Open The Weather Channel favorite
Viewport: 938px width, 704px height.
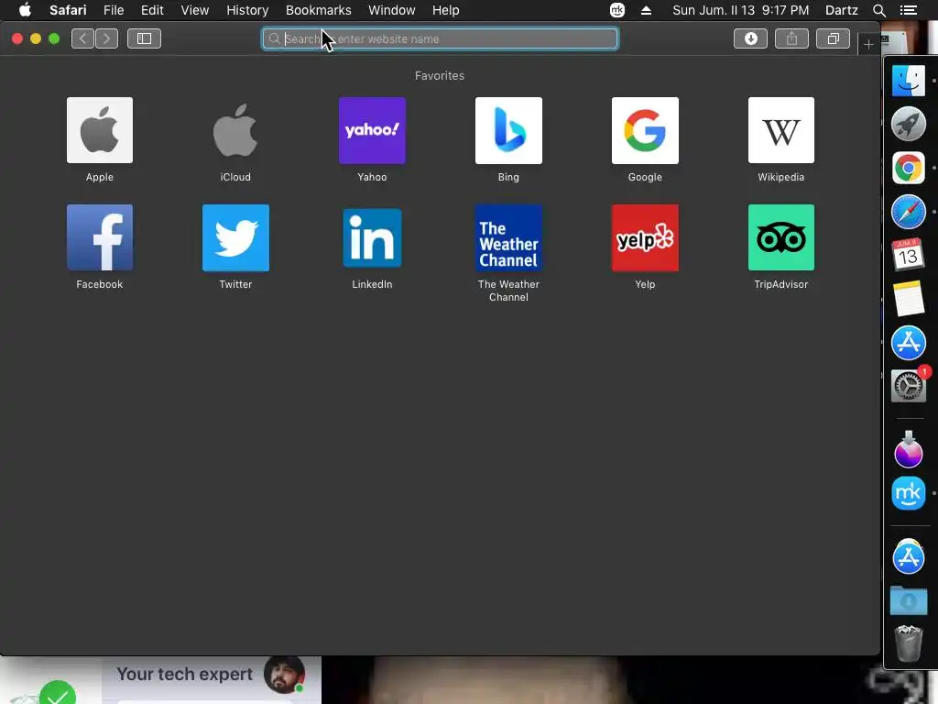[x=508, y=237]
